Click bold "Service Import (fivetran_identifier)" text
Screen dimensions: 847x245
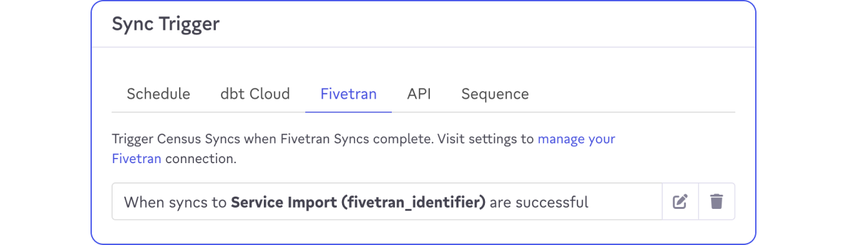(x=358, y=202)
